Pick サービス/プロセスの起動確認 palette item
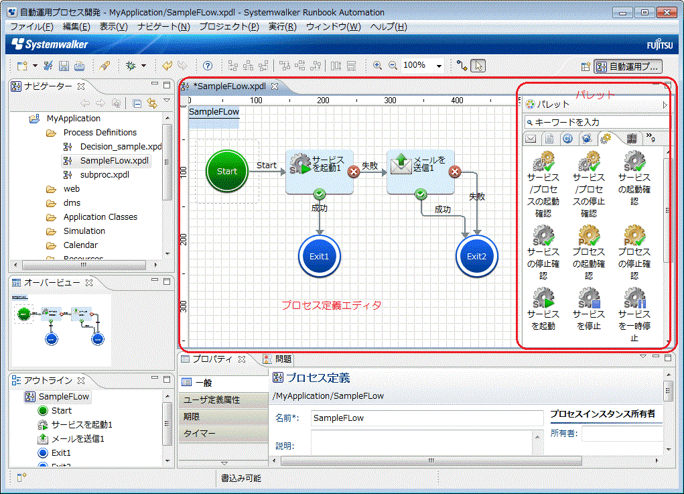Screen dimensions: 684x494 (x=543, y=184)
